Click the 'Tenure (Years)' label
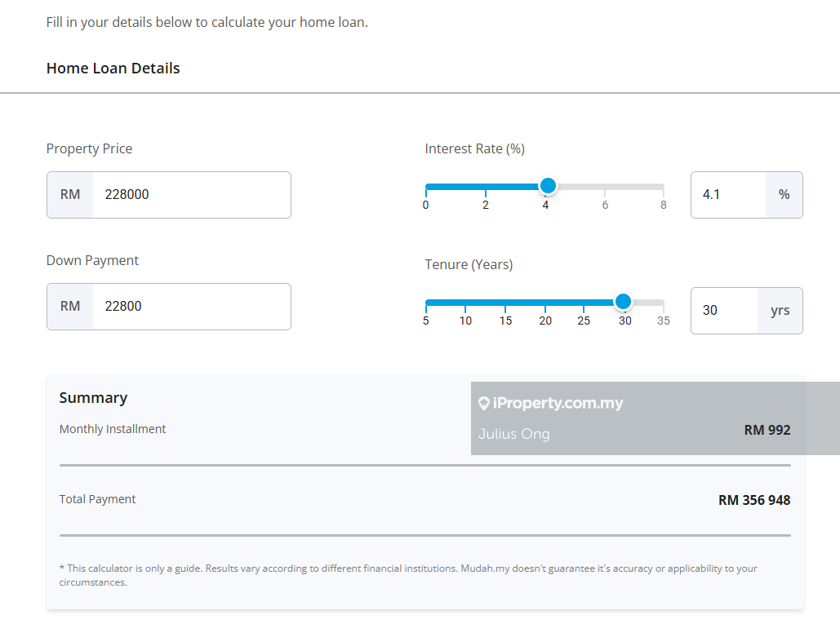This screenshot has height=637, width=840. (469, 264)
